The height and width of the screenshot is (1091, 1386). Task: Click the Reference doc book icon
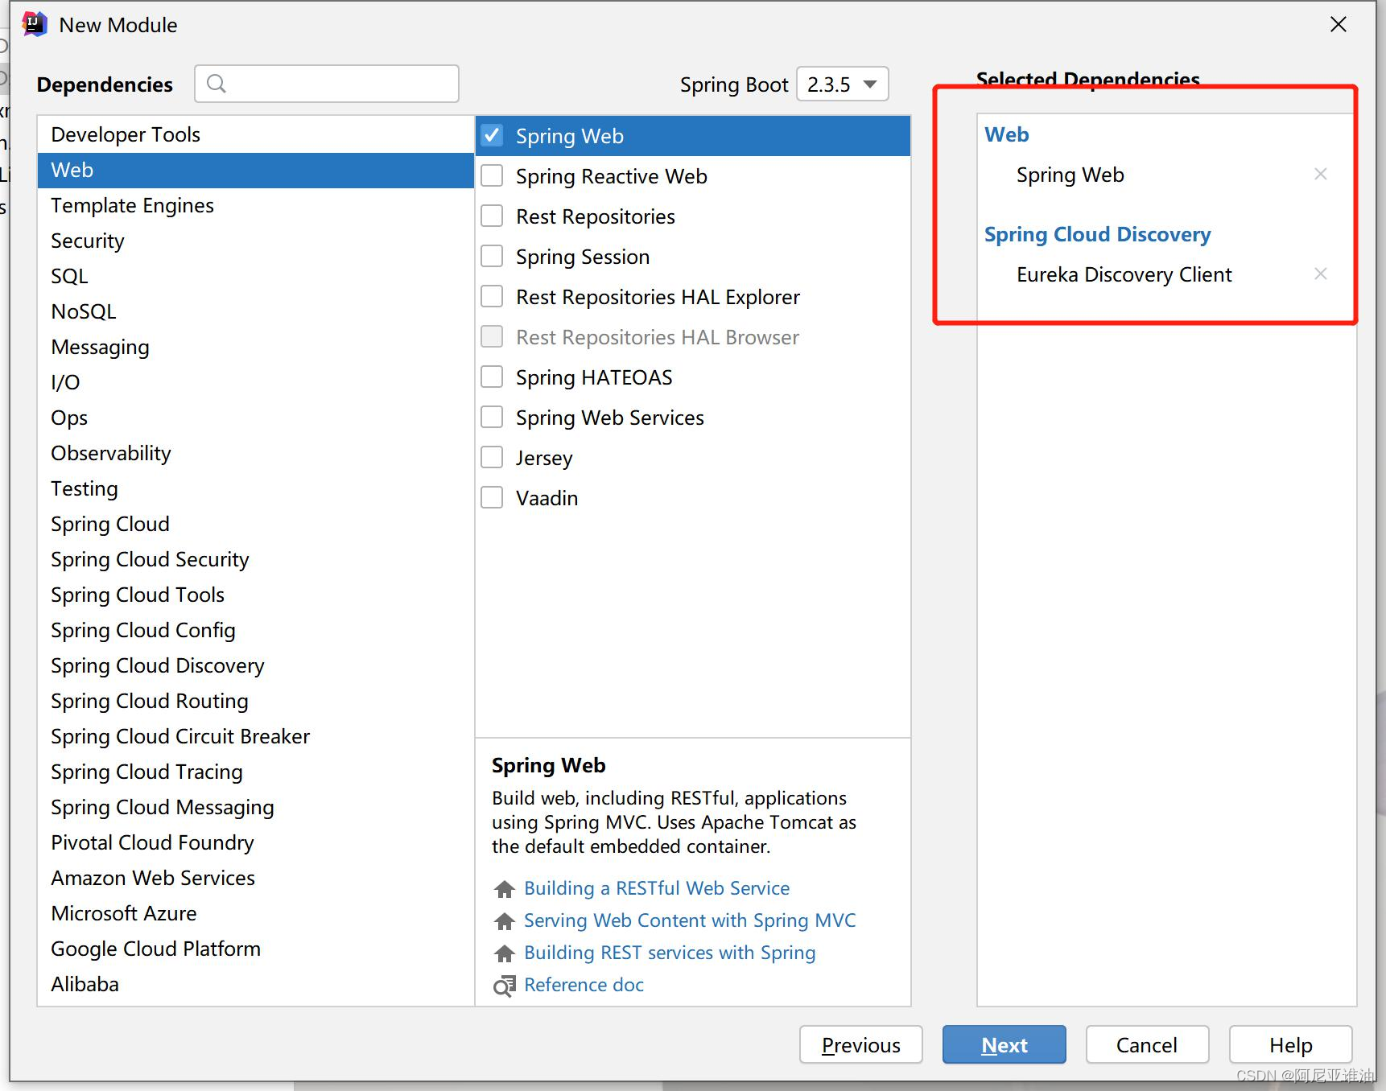pos(505,986)
